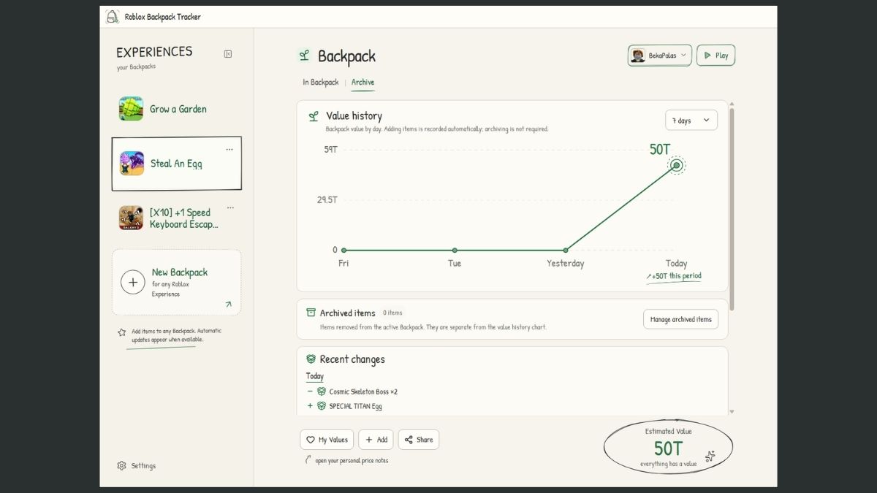Click the Play button
877x493 pixels.
[x=715, y=56]
